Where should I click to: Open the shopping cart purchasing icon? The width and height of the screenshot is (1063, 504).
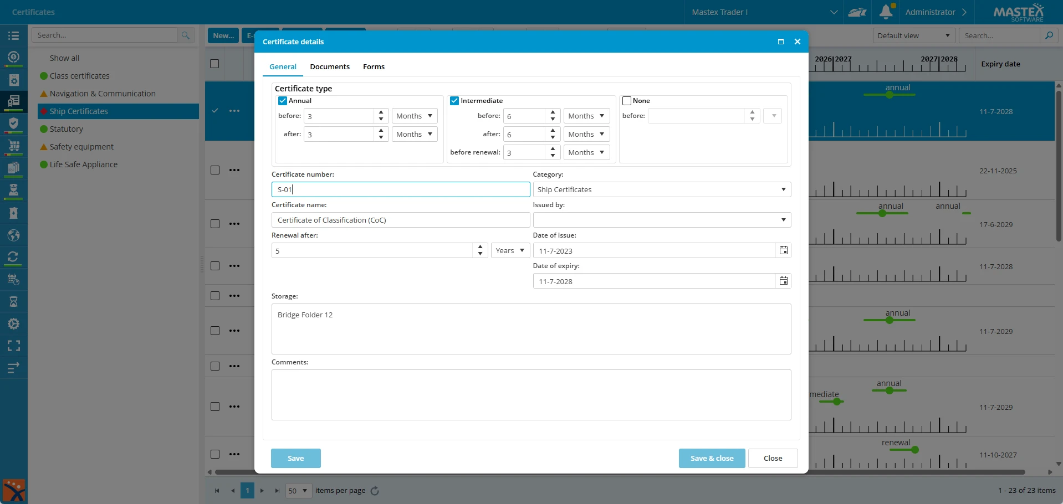pos(13,146)
